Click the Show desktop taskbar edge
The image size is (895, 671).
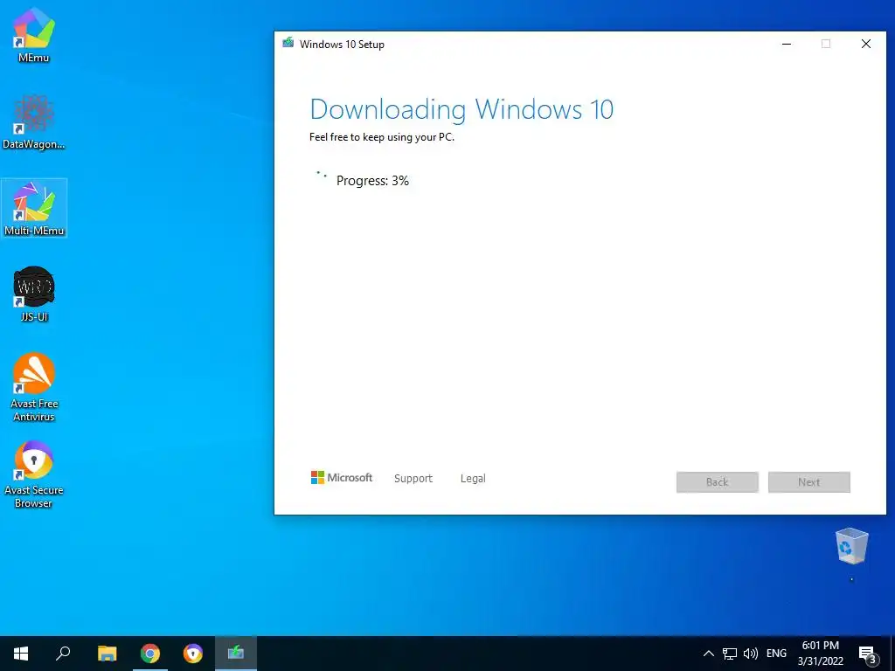(892, 654)
